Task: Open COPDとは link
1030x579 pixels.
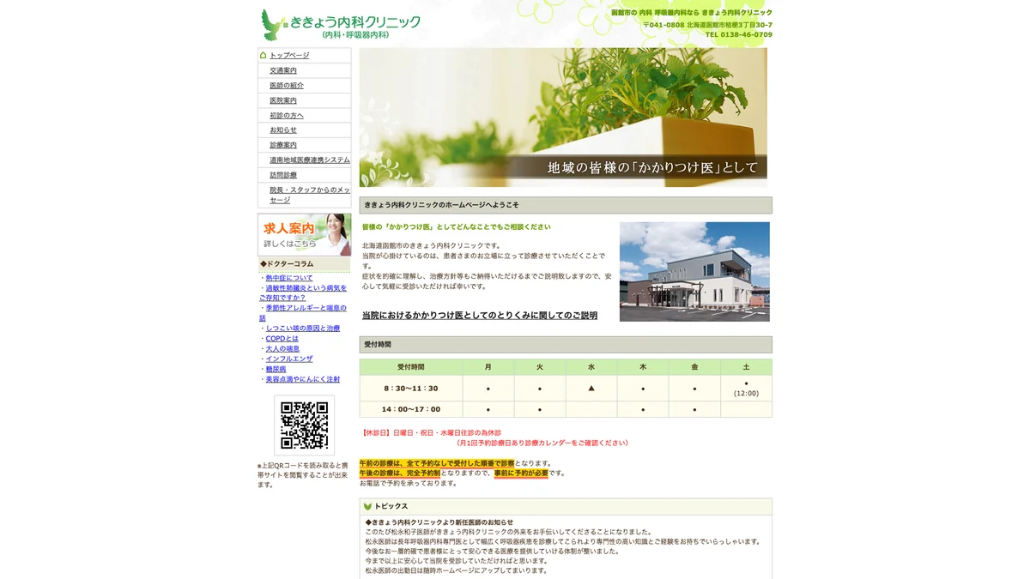Action: click(x=282, y=339)
